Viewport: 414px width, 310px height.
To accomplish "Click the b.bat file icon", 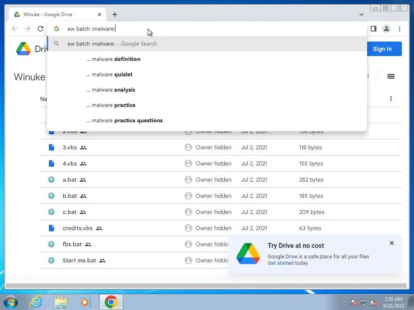I will [51, 196].
